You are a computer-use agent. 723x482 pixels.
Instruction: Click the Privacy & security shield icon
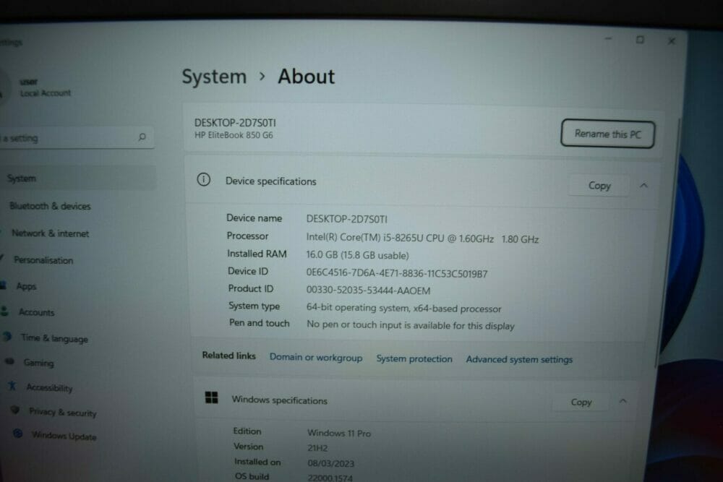point(15,410)
